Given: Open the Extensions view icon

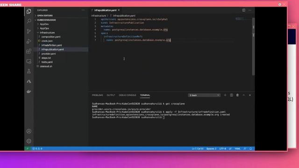Looking at the screenshot, I should pyautogui.click(x=29, y=51).
